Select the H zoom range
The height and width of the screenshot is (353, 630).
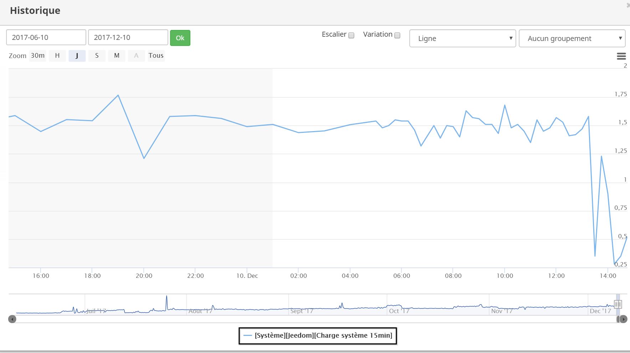[x=57, y=56]
